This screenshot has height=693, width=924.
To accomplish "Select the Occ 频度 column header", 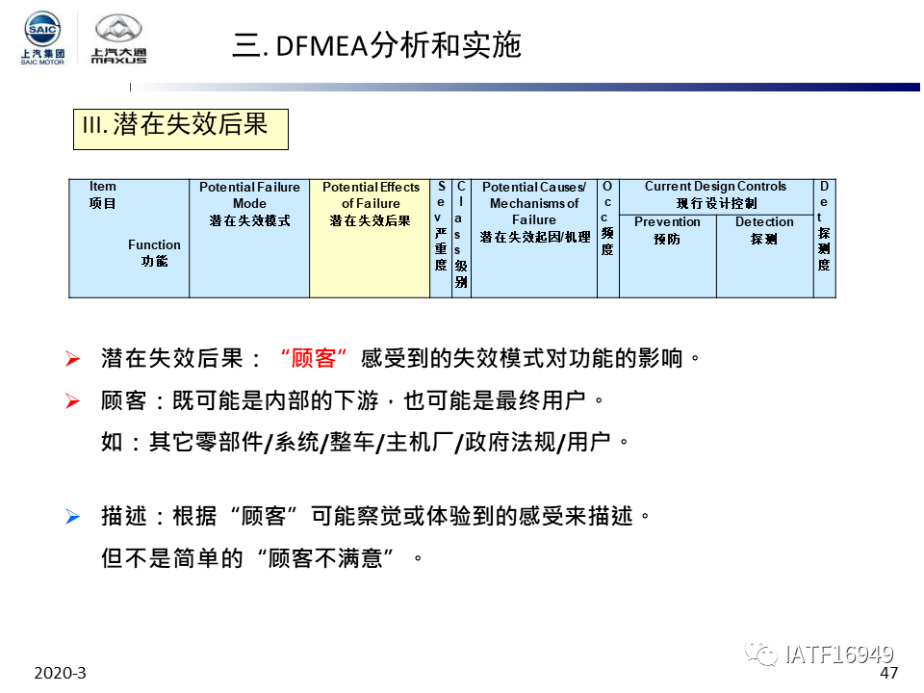I will pos(607,238).
